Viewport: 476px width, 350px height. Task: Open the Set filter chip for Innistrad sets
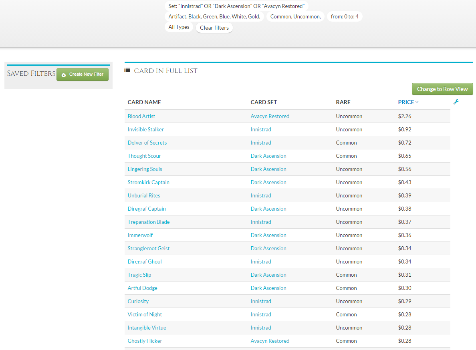point(236,6)
